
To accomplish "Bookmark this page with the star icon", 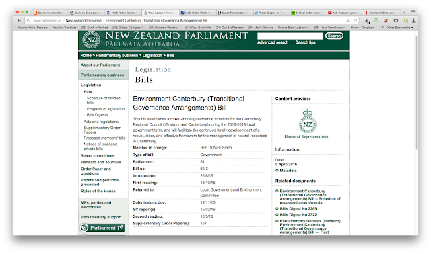I will tap(355, 21).
